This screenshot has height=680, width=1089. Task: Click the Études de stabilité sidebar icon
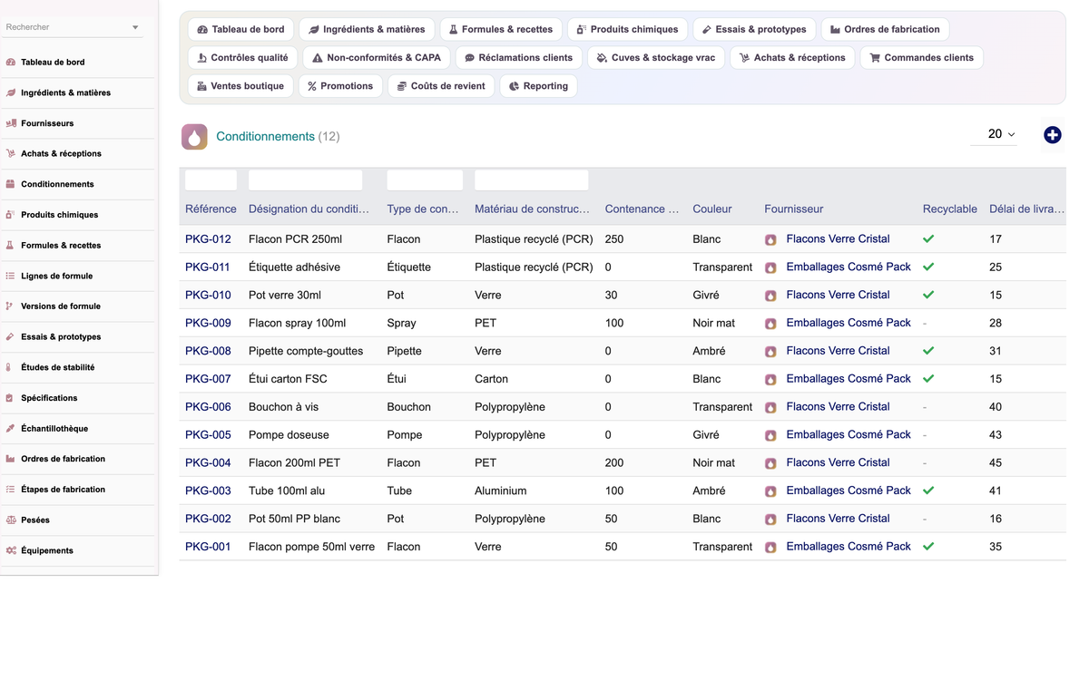(11, 367)
